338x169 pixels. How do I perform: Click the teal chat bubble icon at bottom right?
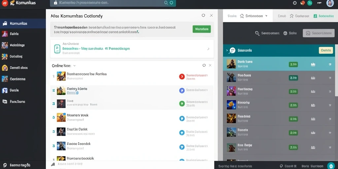click(x=331, y=166)
